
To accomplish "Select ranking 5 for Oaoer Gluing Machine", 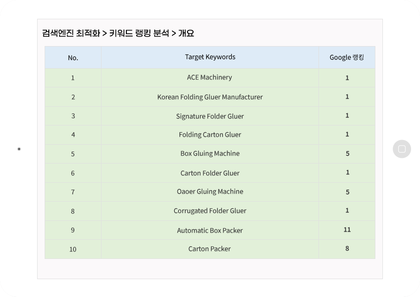I will coord(347,192).
